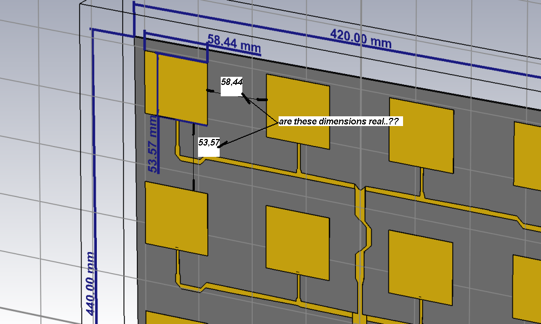Click the 53.57 mm vertical dimension label

click(x=153, y=144)
